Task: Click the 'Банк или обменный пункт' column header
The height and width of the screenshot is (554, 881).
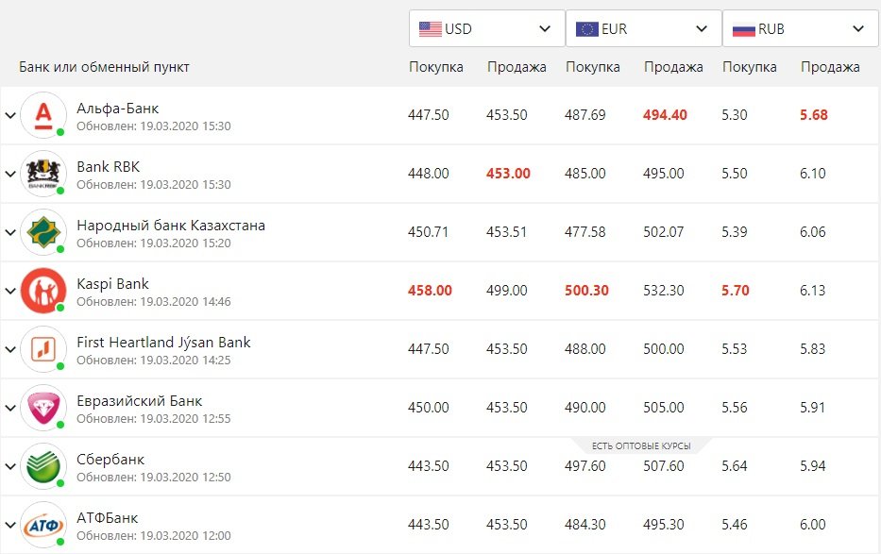Action: tap(104, 67)
